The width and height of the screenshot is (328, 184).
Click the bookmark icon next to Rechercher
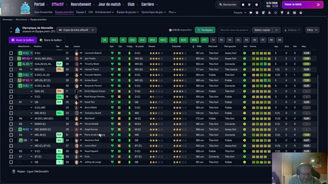243,5
